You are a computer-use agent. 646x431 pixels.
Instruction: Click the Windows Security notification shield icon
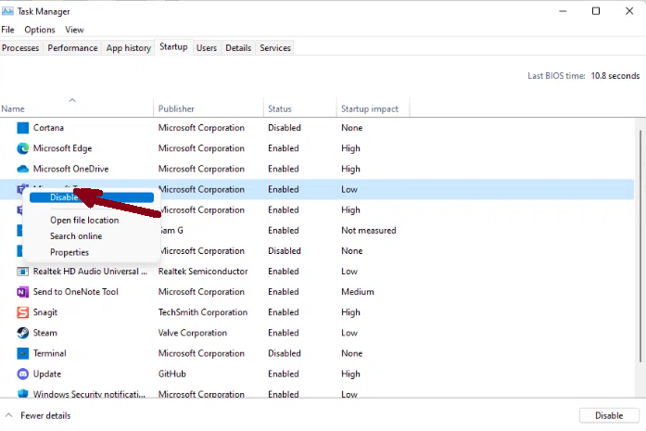pyautogui.click(x=23, y=394)
